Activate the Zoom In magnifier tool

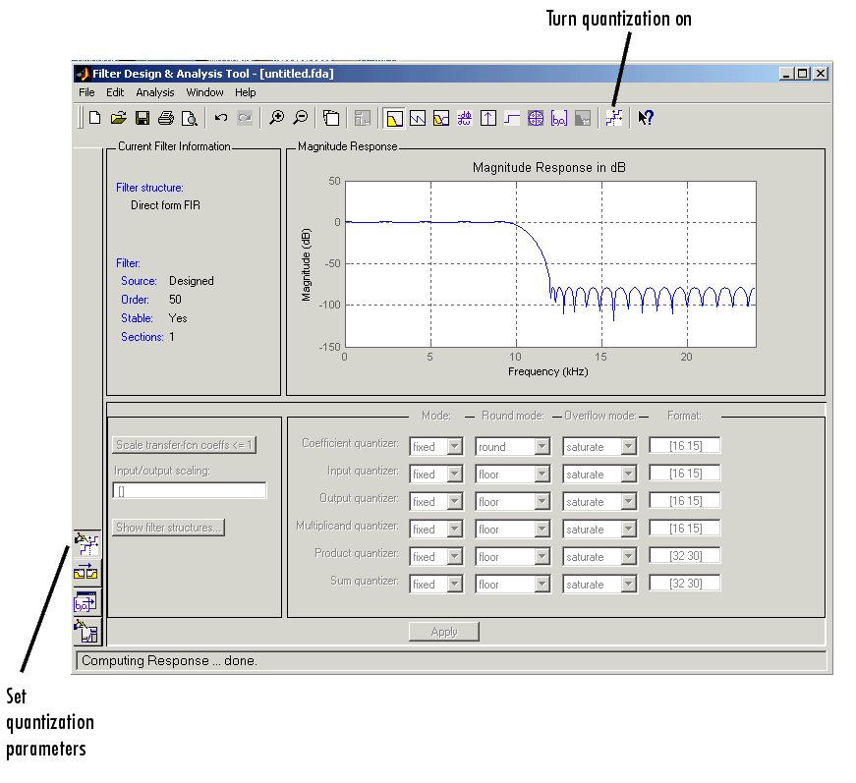coord(277,118)
